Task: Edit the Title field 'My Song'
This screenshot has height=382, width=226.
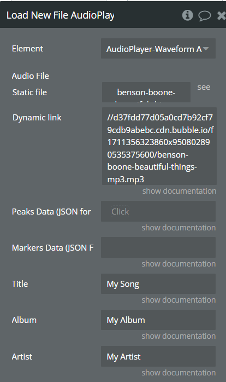Action: (x=158, y=283)
